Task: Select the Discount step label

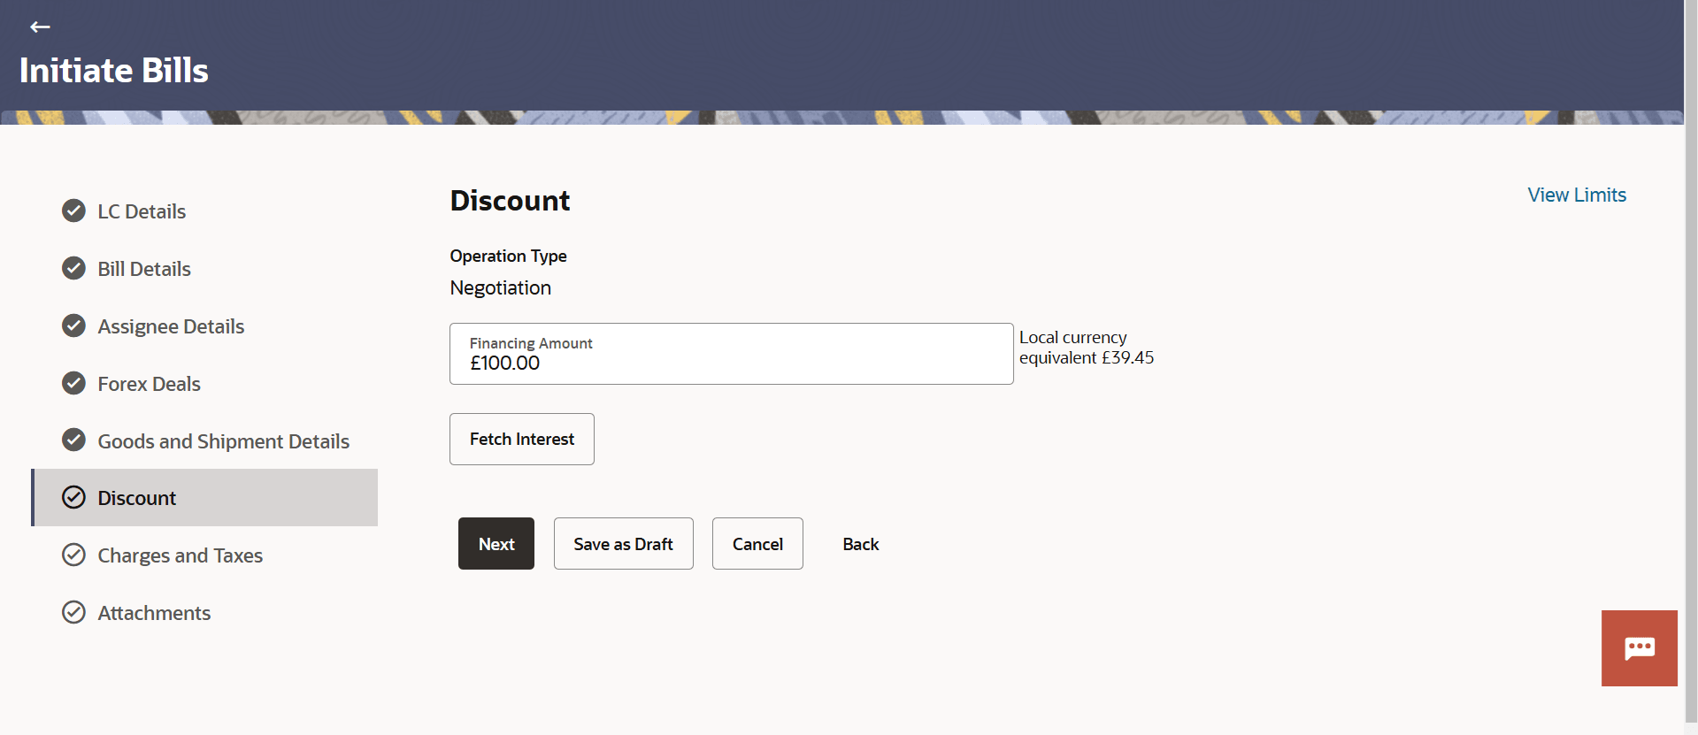Action: 136,498
